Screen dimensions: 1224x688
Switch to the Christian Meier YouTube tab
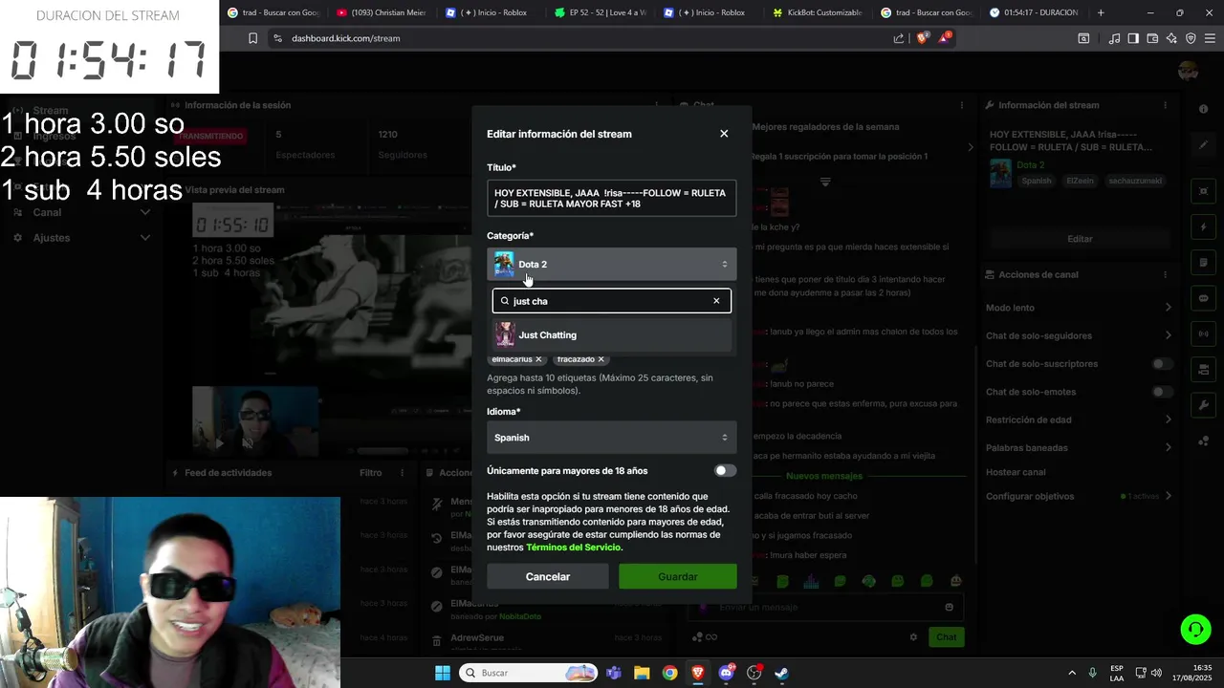(382, 12)
